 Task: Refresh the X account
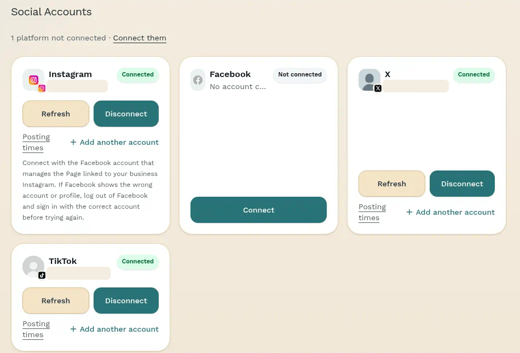pyautogui.click(x=392, y=184)
